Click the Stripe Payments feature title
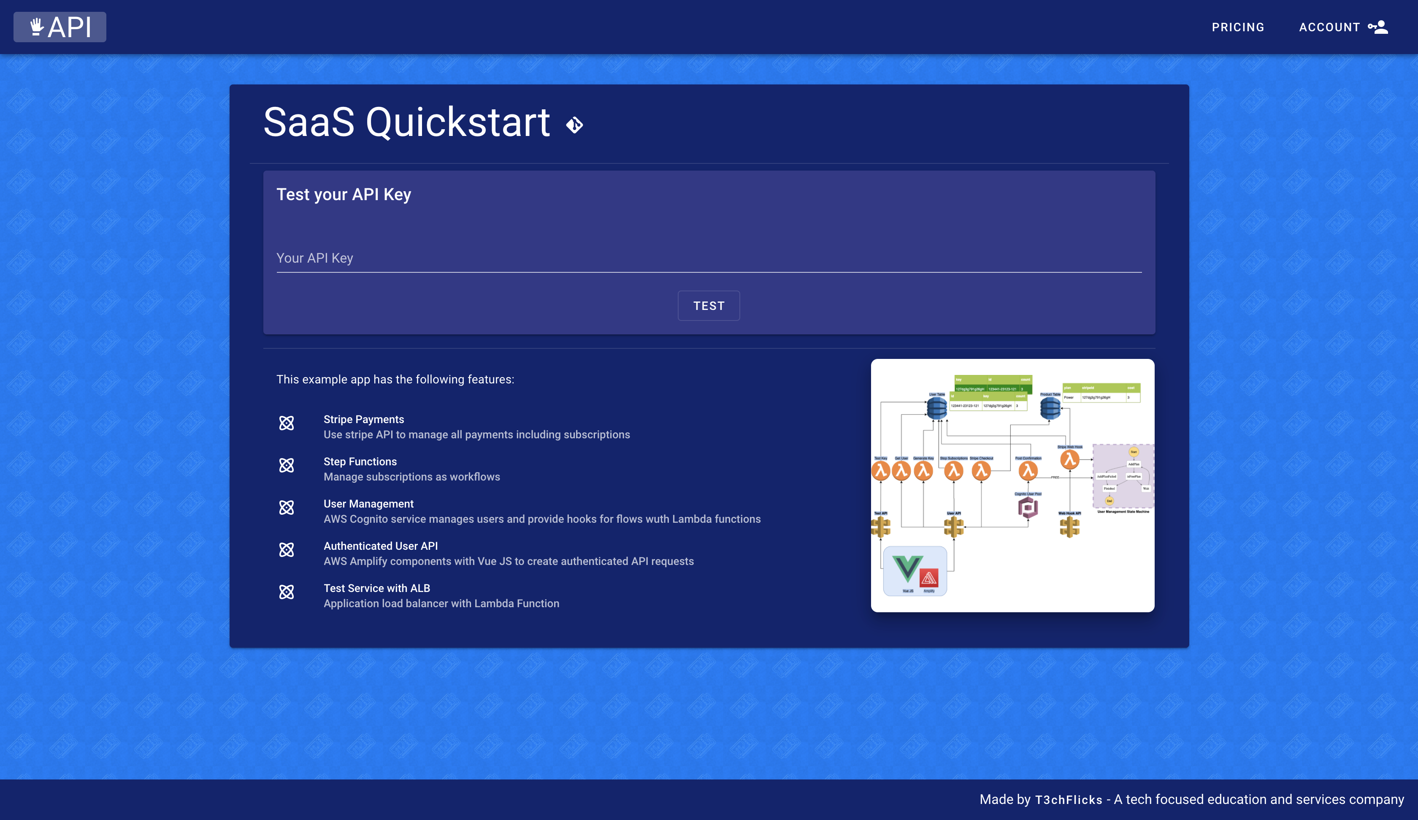Viewport: 1418px width, 820px height. pos(363,420)
